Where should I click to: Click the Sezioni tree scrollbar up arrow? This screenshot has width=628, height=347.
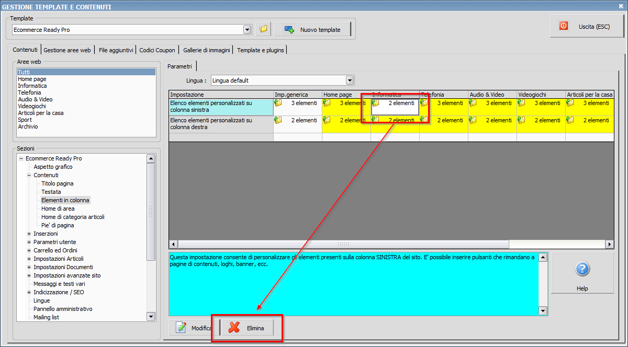pos(151,158)
